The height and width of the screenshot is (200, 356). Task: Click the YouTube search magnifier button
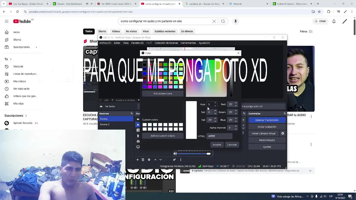[223, 21]
